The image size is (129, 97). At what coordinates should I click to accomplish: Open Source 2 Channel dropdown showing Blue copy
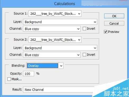[x=52, y=55]
